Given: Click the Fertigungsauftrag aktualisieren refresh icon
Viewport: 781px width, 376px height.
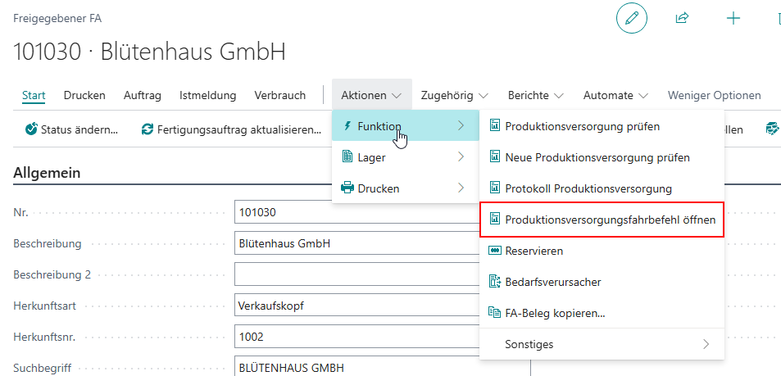Looking at the screenshot, I should pyautogui.click(x=148, y=129).
